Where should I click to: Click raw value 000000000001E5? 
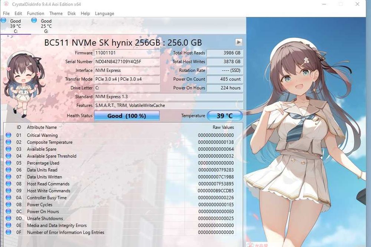click(x=216, y=204)
